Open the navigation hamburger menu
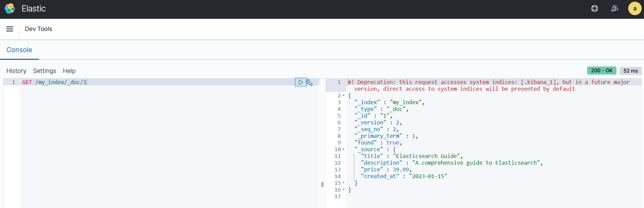The width and height of the screenshot is (644, 208). coord(10,29)
